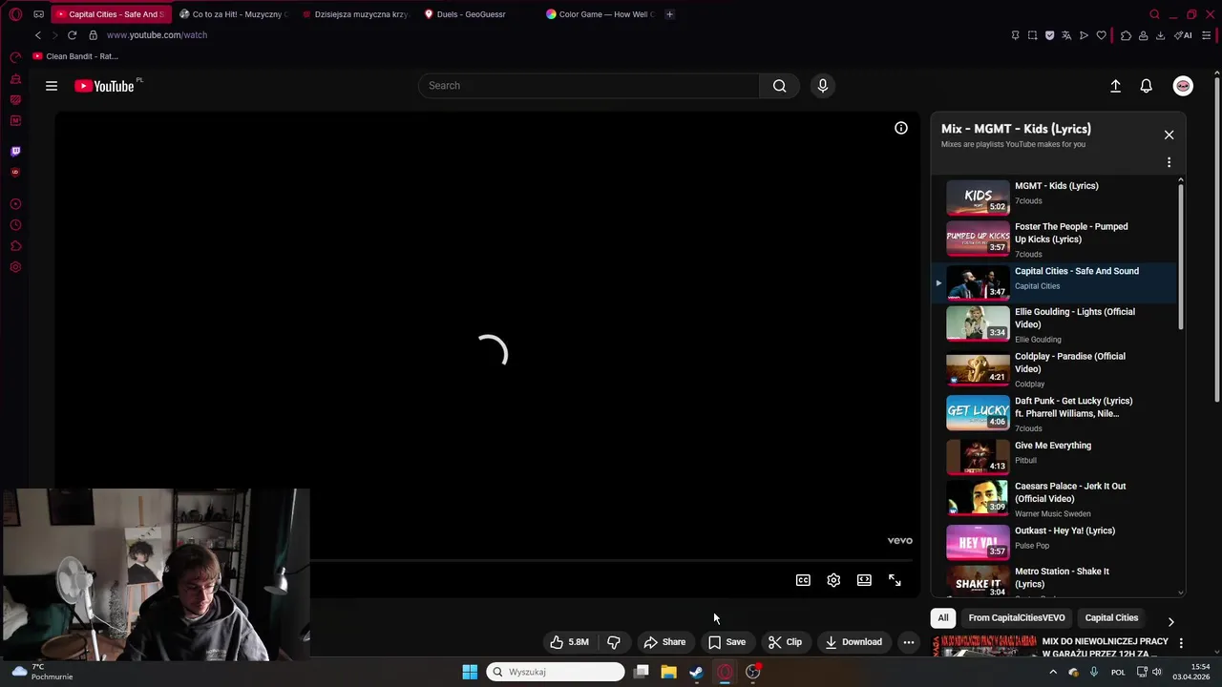
Task: Select the All filter chip
Action: click(943, 617)
